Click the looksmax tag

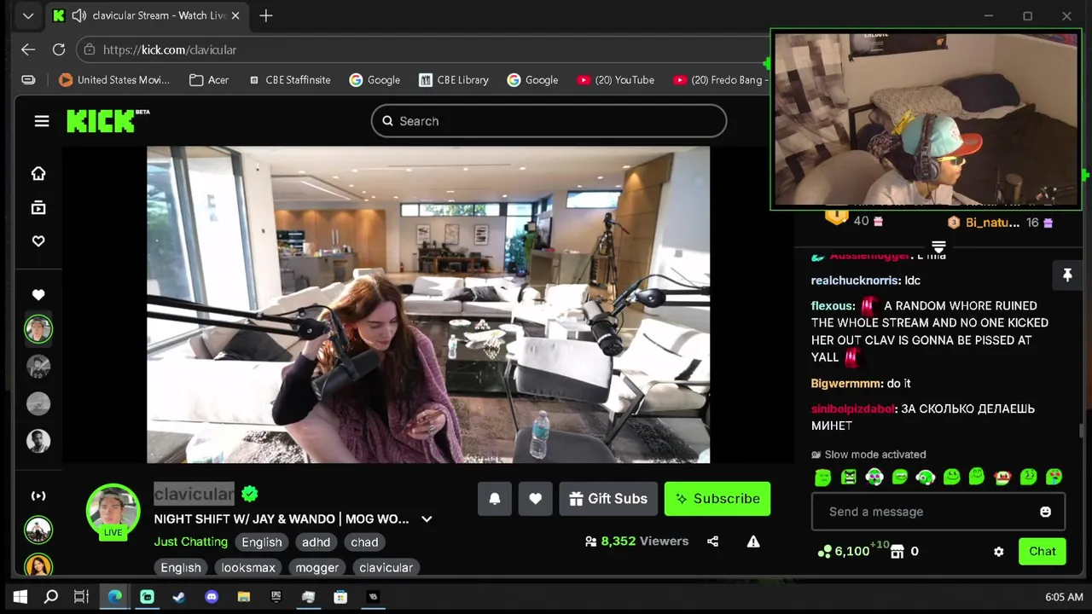[x=248, y=567]
